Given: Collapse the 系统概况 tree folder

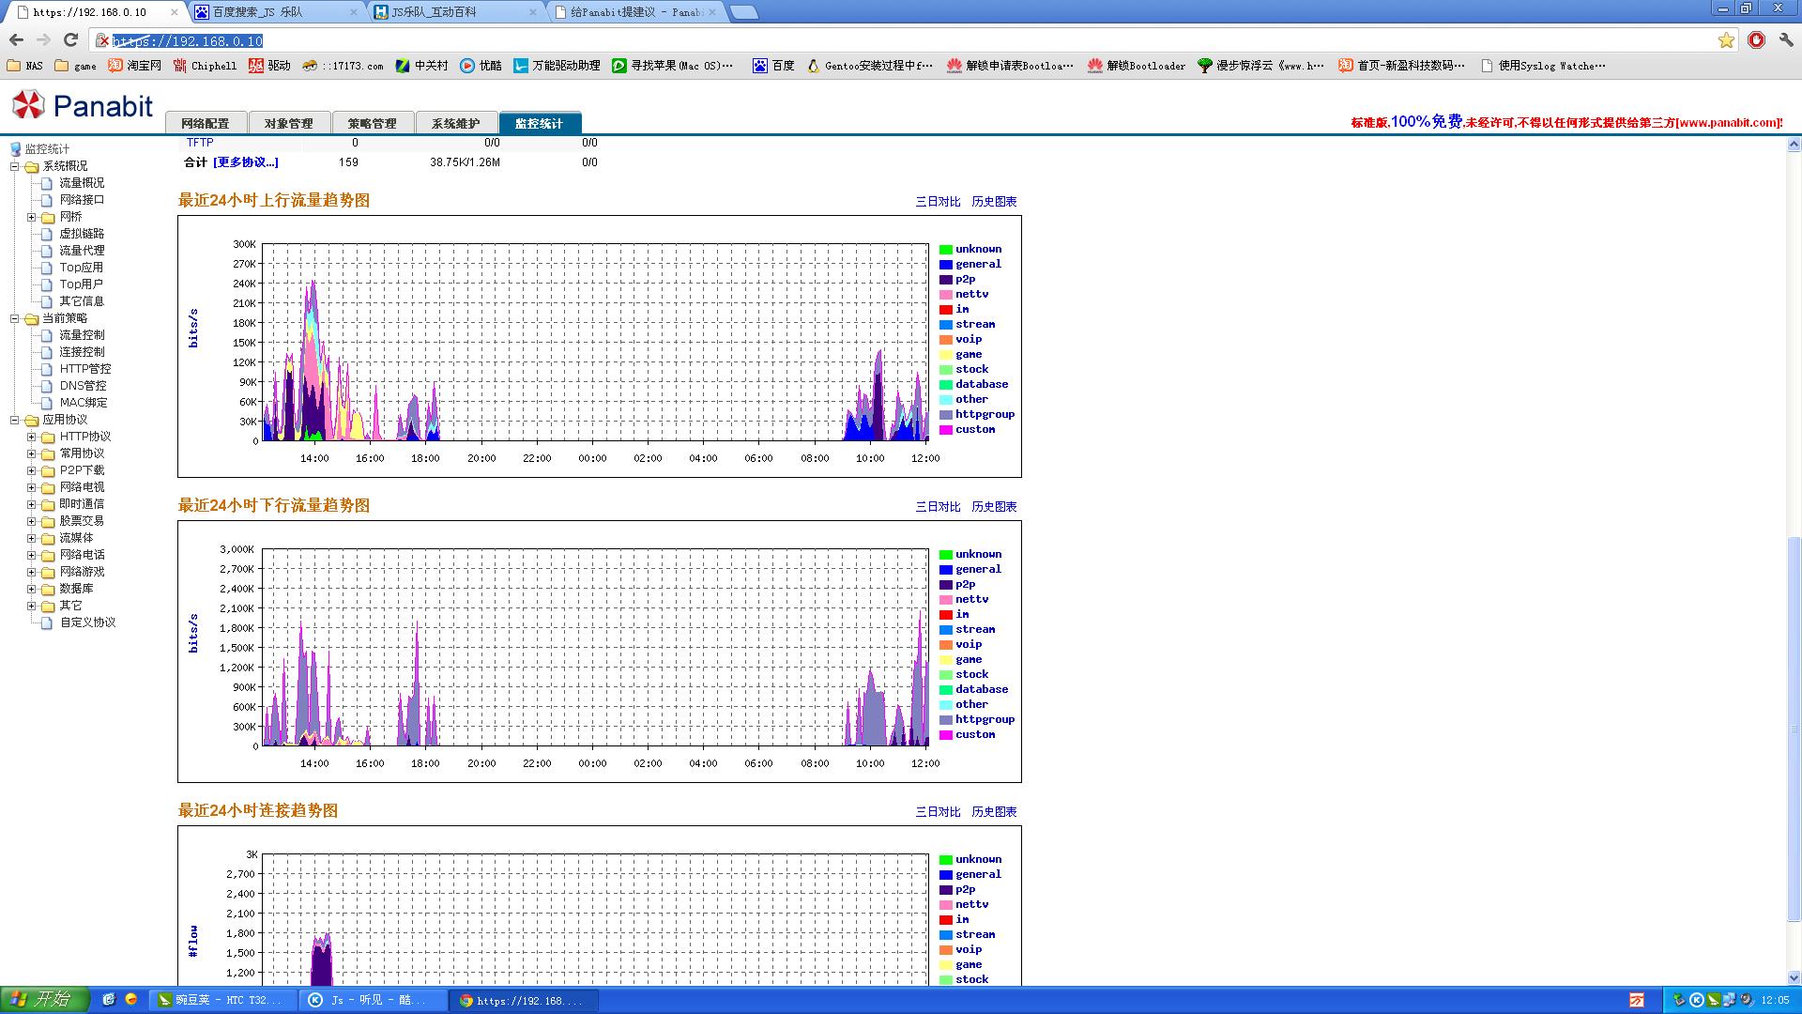Looking at the screenshot, I should point(15,166).
